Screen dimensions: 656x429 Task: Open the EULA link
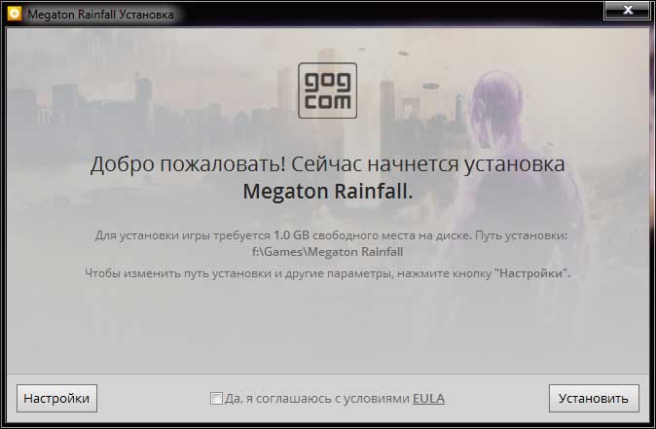pos(428,399)
